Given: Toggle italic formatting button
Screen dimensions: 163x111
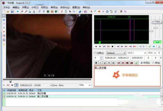Looking at the screenshot, I should (101, 63).
